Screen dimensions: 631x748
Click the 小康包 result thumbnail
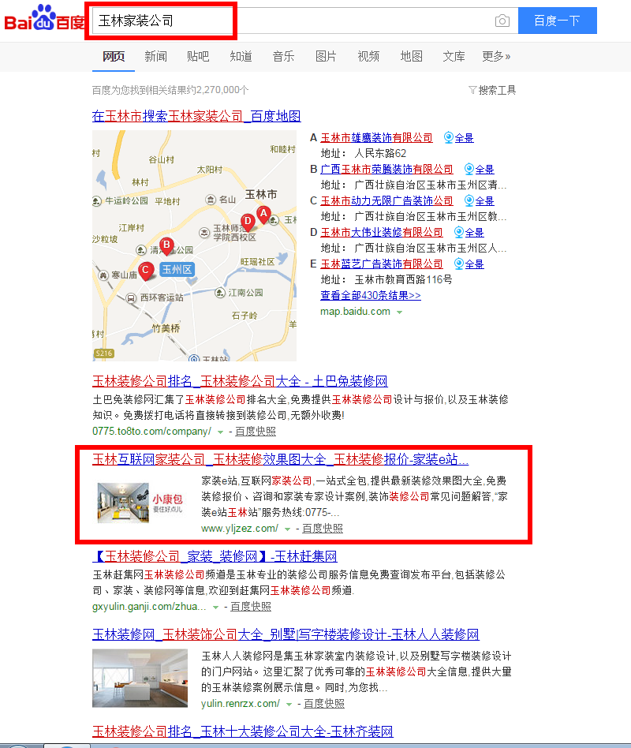[140, 503]
